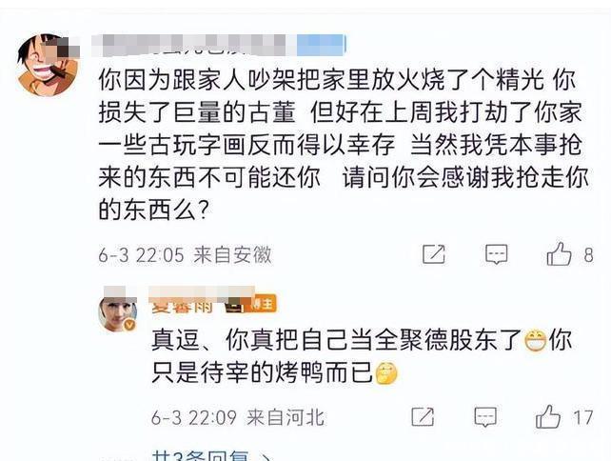Open reply box on first comment
Viewport: 611px width, 461px height.
pyautogui.click(x=497, y=254)
